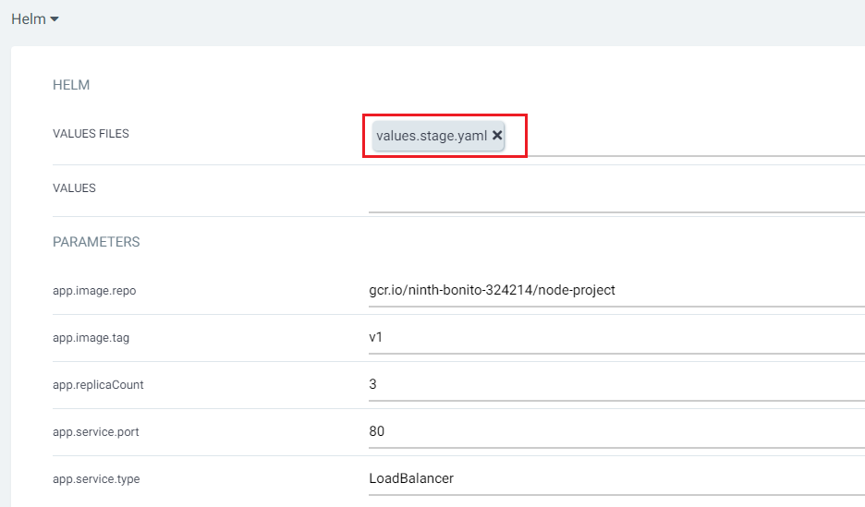Change the app.replicaCount value 3
Viewport: 865px width, 507px height.
[615, 384]
